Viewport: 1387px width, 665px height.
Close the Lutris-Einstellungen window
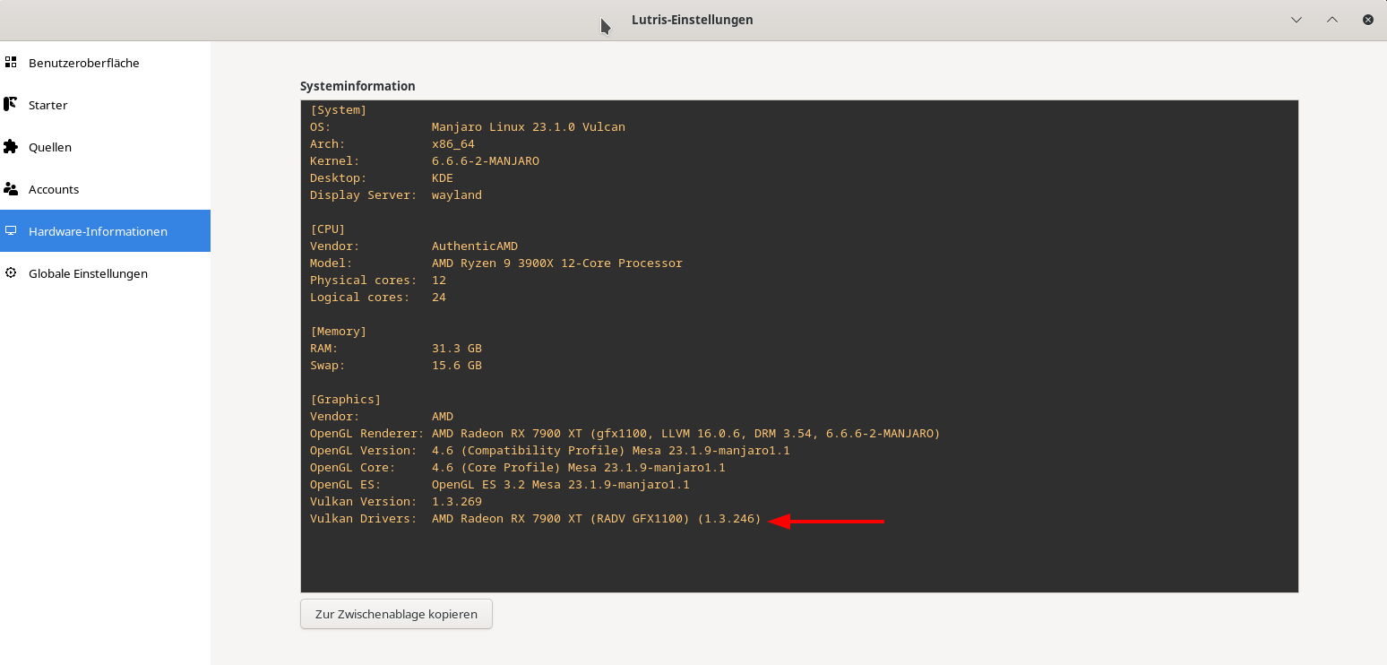point(1368,20)
